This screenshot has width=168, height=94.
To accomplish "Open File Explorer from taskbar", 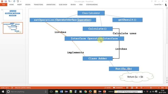I will pyautogui.click(x=57, y=92).
